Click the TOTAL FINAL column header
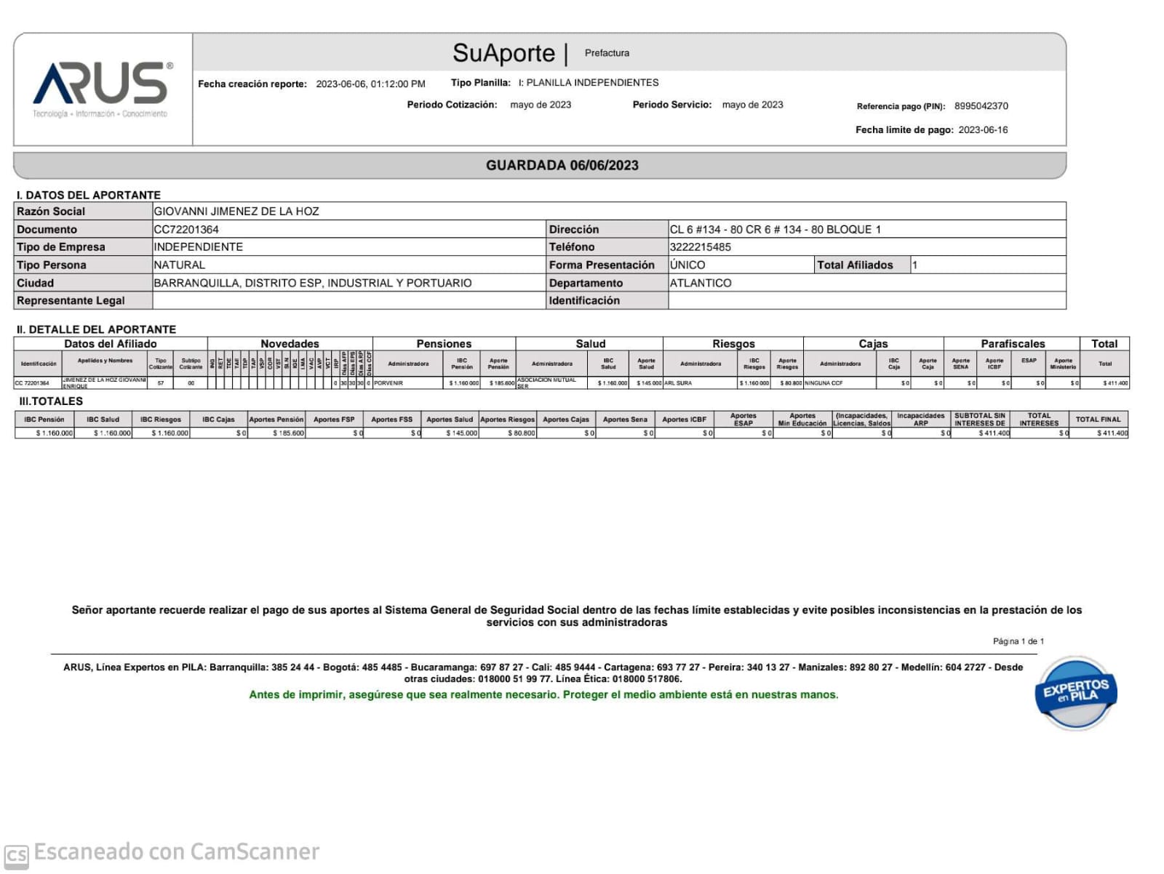1164x874 pixels. click(x=1098, y=420)
